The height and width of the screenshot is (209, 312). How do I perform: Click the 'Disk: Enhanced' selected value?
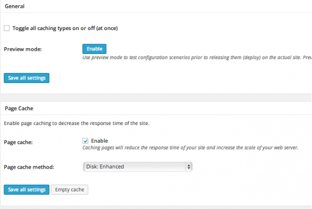(x=106, y=166)
